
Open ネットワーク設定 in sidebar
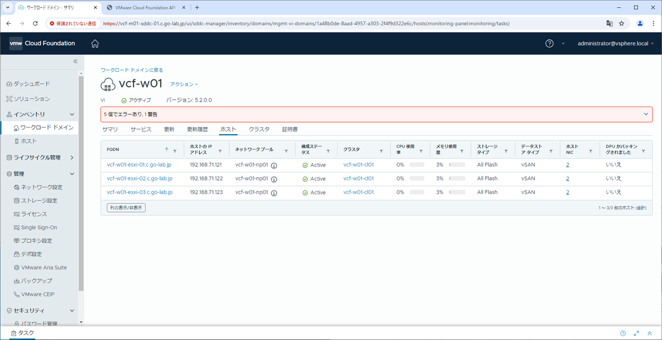coord(38,188)
